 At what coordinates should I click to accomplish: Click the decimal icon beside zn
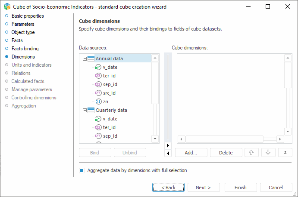tap(98, 102)
